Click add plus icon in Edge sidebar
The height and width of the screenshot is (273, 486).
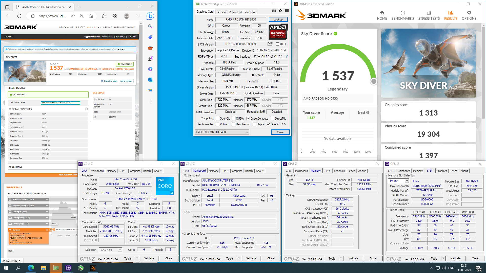coord(150,102)
